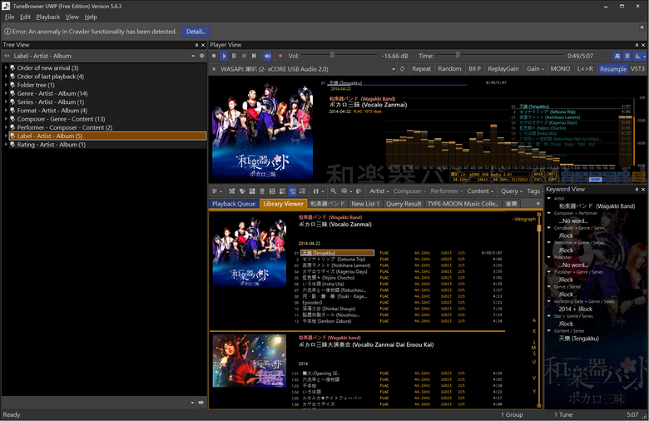Click the TuneBrowser app icon in title bar

(6, 6)
